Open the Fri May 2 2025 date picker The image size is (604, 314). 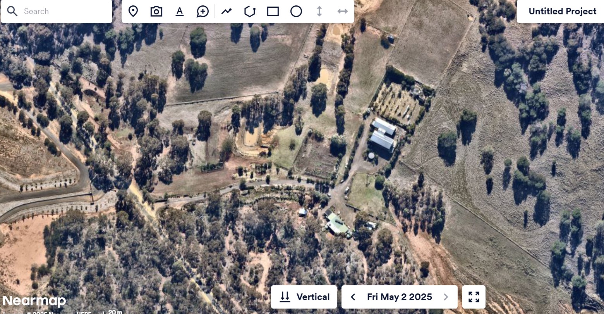(400, 297)
